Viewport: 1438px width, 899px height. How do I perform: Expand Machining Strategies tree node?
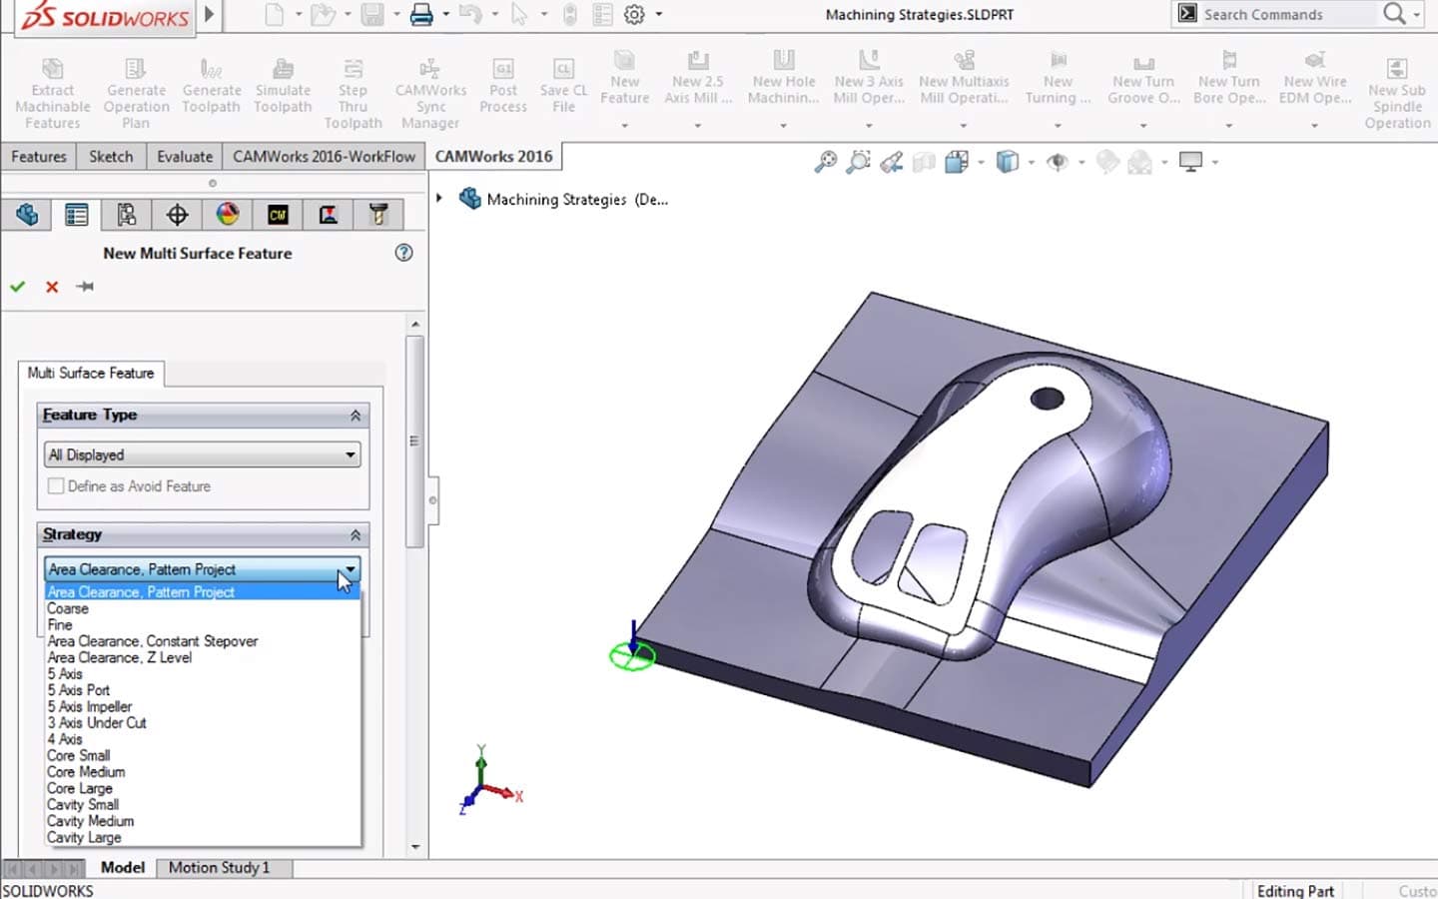439,199
